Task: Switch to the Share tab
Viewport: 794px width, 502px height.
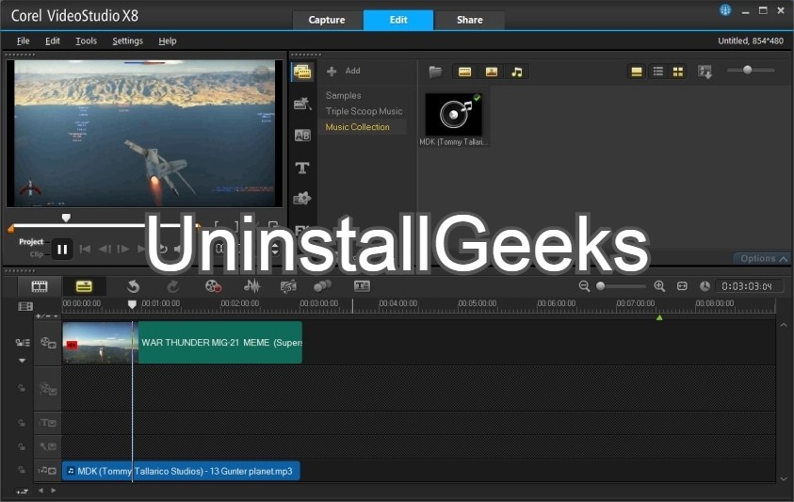Action: click(x=469, y=20)
